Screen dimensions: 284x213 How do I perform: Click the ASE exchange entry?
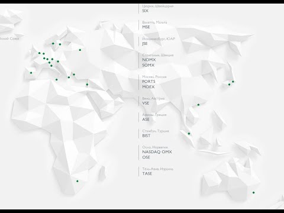tap(146, 120)
